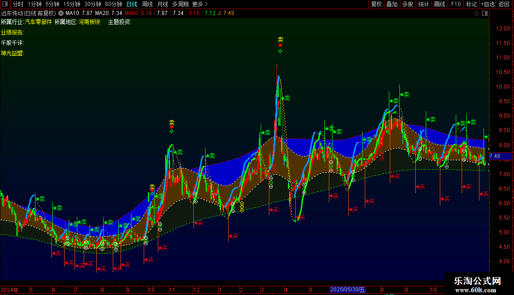The height and width of the screenshot is (295, 514).
Task: Click the 2024年 label on the time axis
Action: [x=10, y=290]
